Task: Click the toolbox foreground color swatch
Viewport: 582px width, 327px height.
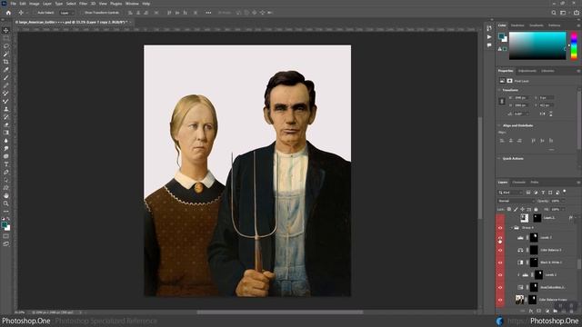Action: tap(5, 224)
